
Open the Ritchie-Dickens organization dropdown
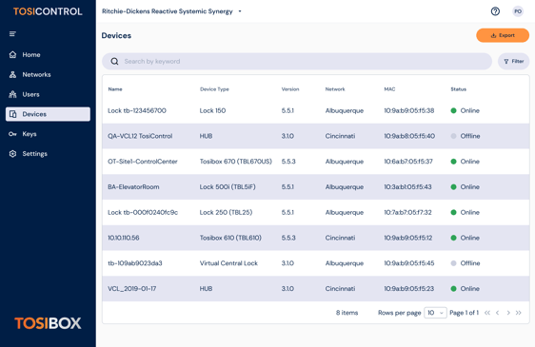(x=171, y=11)
